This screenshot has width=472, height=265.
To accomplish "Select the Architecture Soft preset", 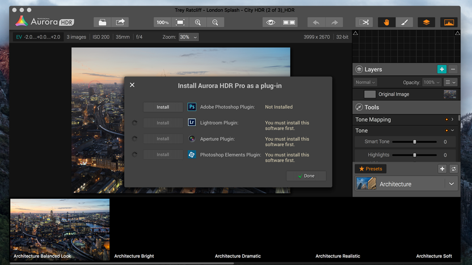I will coord(434,256).
